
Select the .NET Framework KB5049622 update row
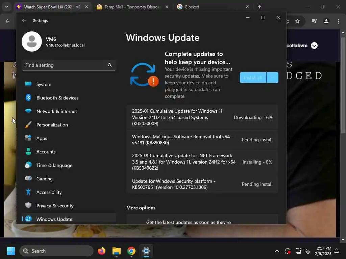202,162
